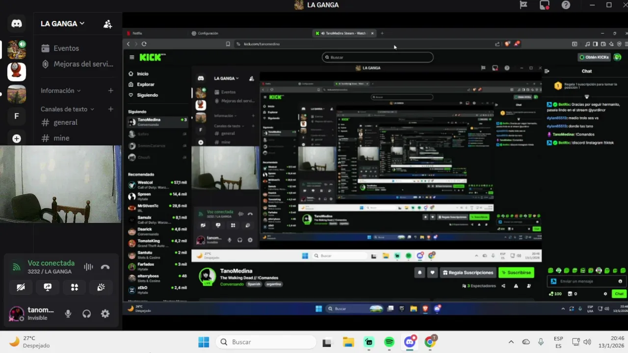The height and width of the screenshot is (353, 628).
Task: Open the volume tray icon
Action: [587, 342]
